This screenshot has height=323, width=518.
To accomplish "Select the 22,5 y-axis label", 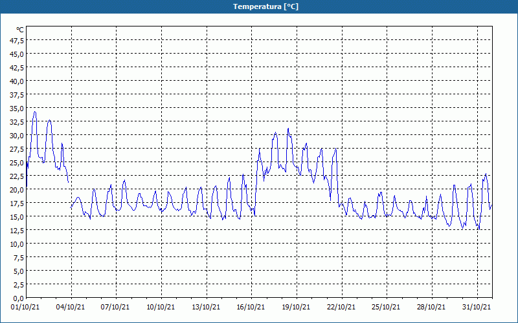I will (17, 176).
